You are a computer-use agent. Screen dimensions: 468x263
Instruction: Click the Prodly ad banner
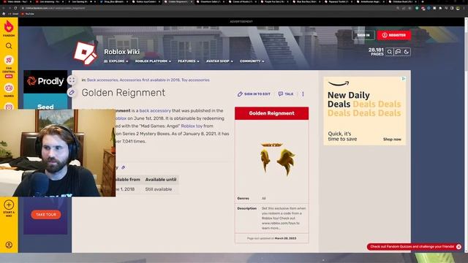pos(45,81)
